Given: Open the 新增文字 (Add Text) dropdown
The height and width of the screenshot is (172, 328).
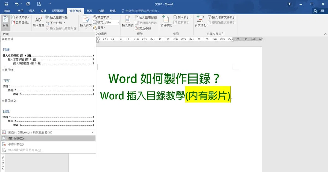Looking at the screenshot, I should 20,17.
